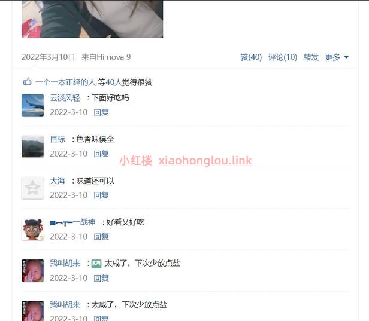This screenshot has height=321, width=369.
Task: Click 转发 to share the post
Action: click(x=311, y=57)
